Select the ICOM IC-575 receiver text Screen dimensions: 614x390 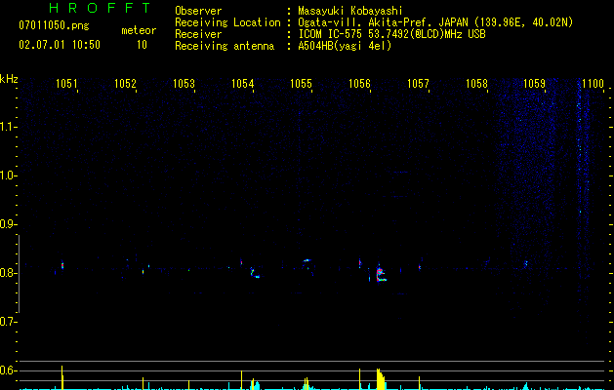[x=391, y=34]
